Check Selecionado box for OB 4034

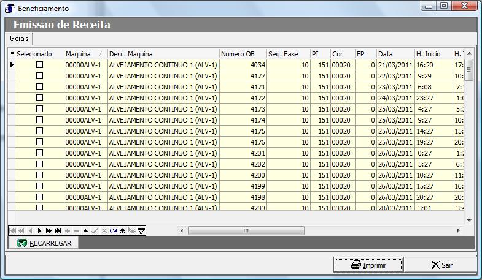(39, 65)
